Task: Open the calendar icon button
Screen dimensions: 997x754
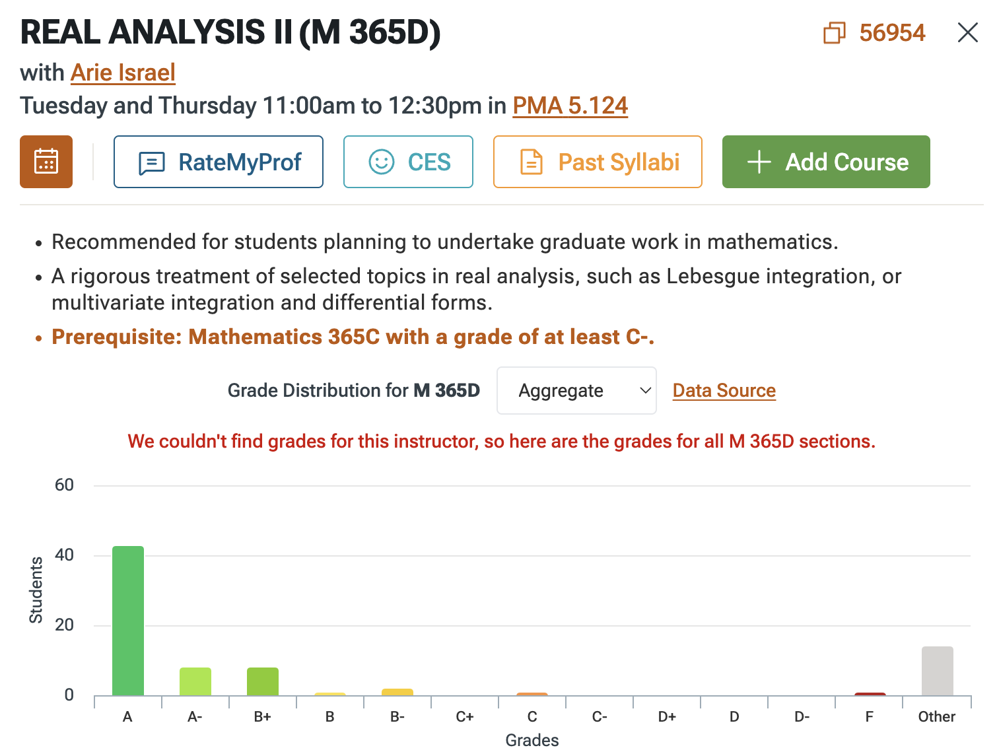Action: [x=46, y=162]
